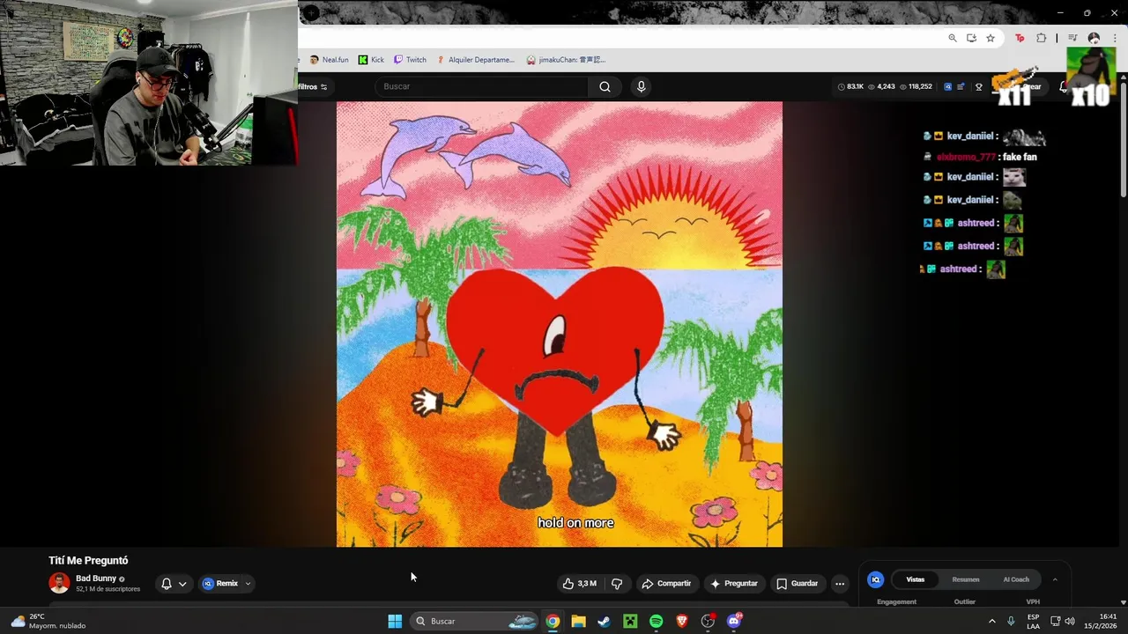Open the three-dot more actions menu
This screenshot has width=1128, height=634.
click(840, 583)
